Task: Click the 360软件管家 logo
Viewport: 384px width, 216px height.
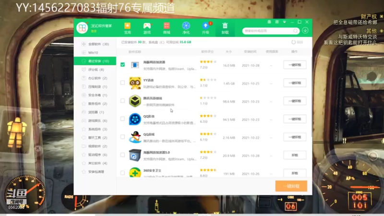Action: point(82,28)
